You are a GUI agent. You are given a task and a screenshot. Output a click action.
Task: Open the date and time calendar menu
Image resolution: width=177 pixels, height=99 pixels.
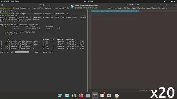pos(88,1)
